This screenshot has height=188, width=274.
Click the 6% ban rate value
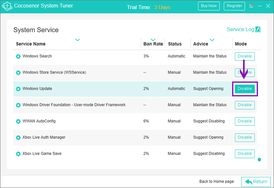point(146,121)
